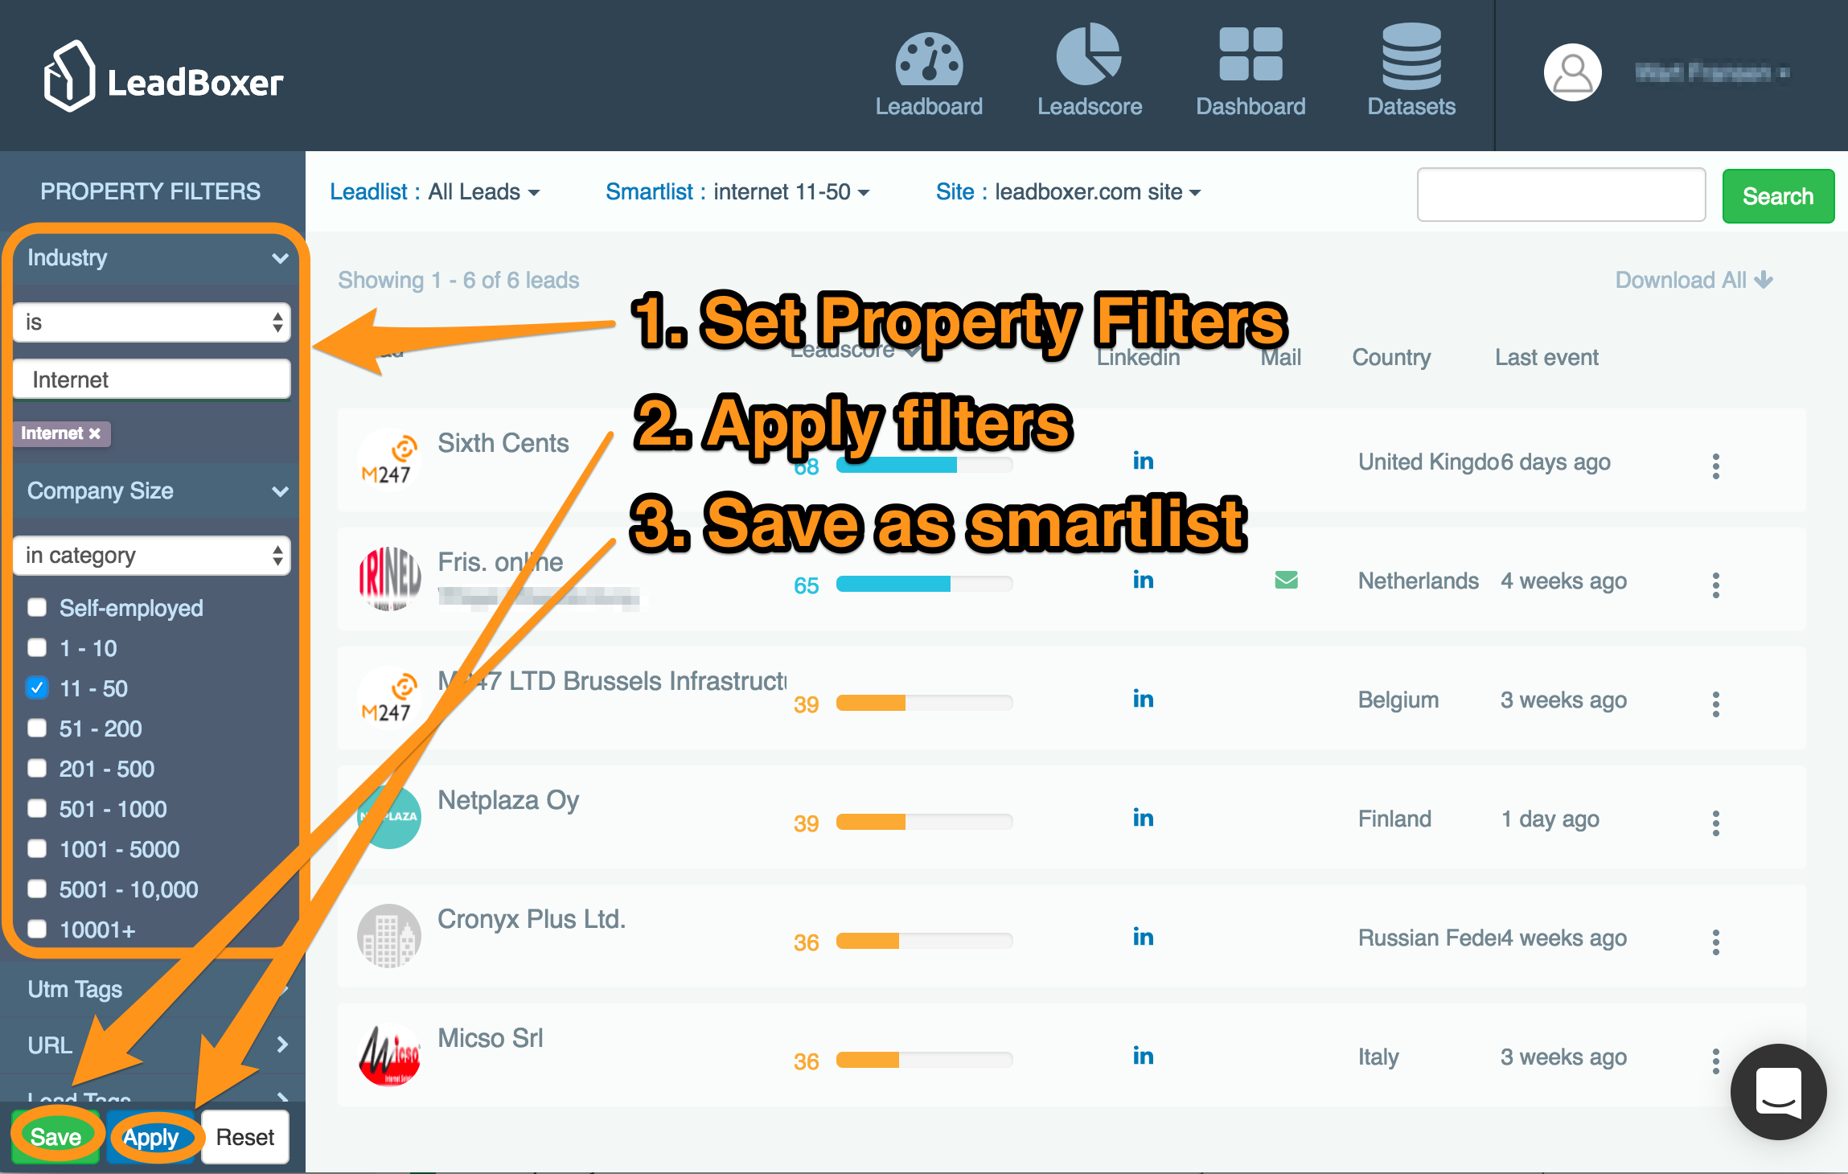Focus the search text field

click(1561, 195)
